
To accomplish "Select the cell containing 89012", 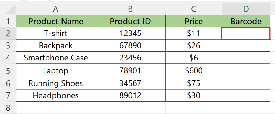I will pyautogui.click(x=130, y=95).
